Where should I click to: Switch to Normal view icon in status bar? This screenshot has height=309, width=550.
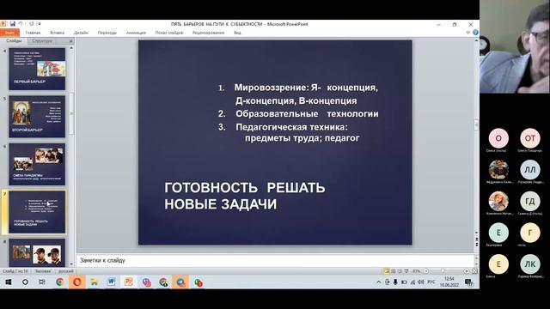point(387,271)
